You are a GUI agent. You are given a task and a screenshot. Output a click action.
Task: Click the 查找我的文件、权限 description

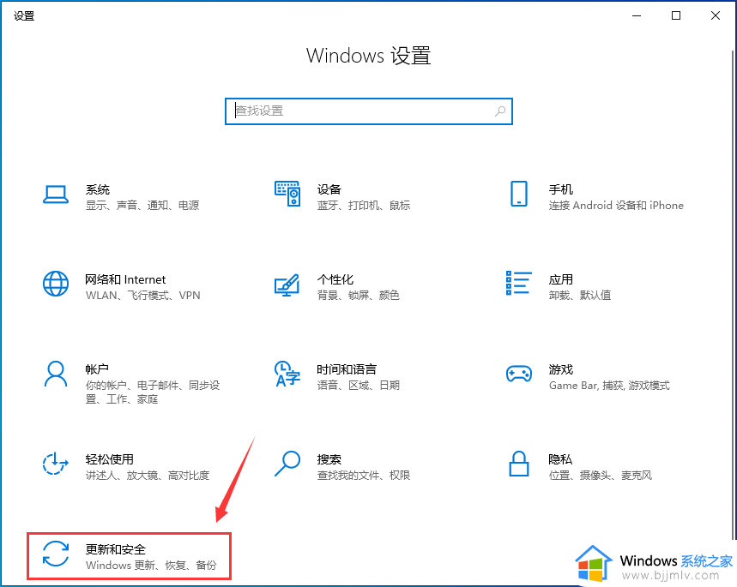tap(364, 476)
